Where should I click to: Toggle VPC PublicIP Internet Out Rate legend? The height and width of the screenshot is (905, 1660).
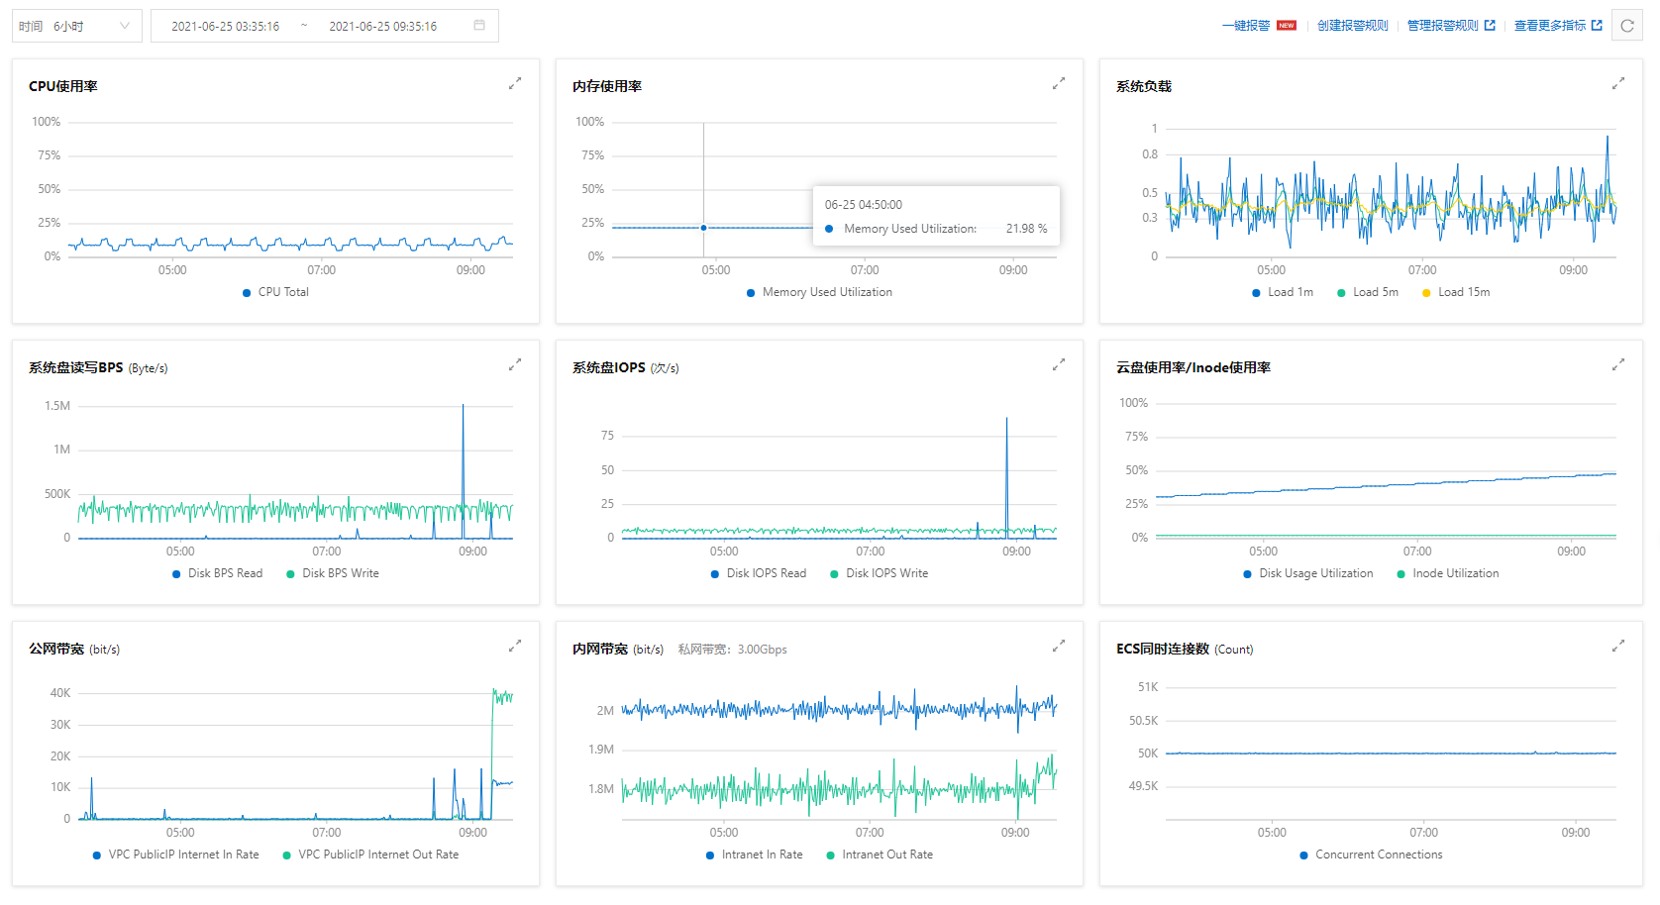click(x=370, y=855)
